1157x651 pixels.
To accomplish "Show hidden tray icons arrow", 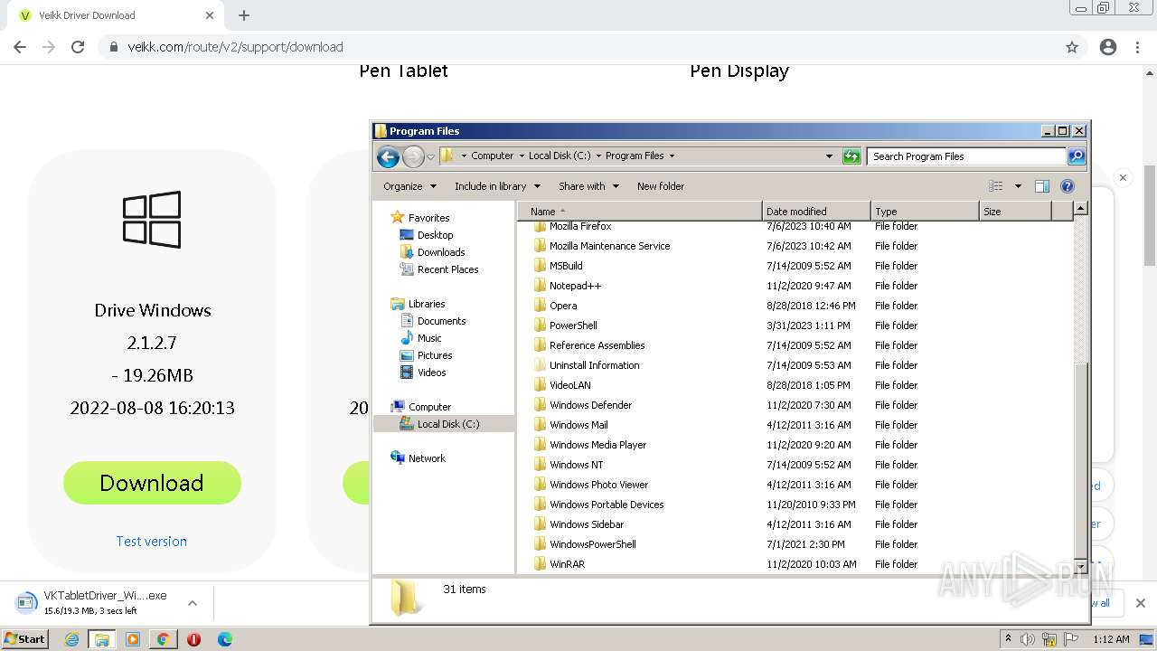I will point(1008,639).
